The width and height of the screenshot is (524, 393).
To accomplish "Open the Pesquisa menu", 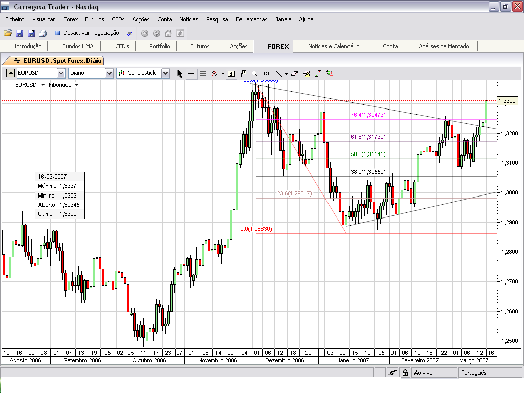I will [x=217, y=19].
